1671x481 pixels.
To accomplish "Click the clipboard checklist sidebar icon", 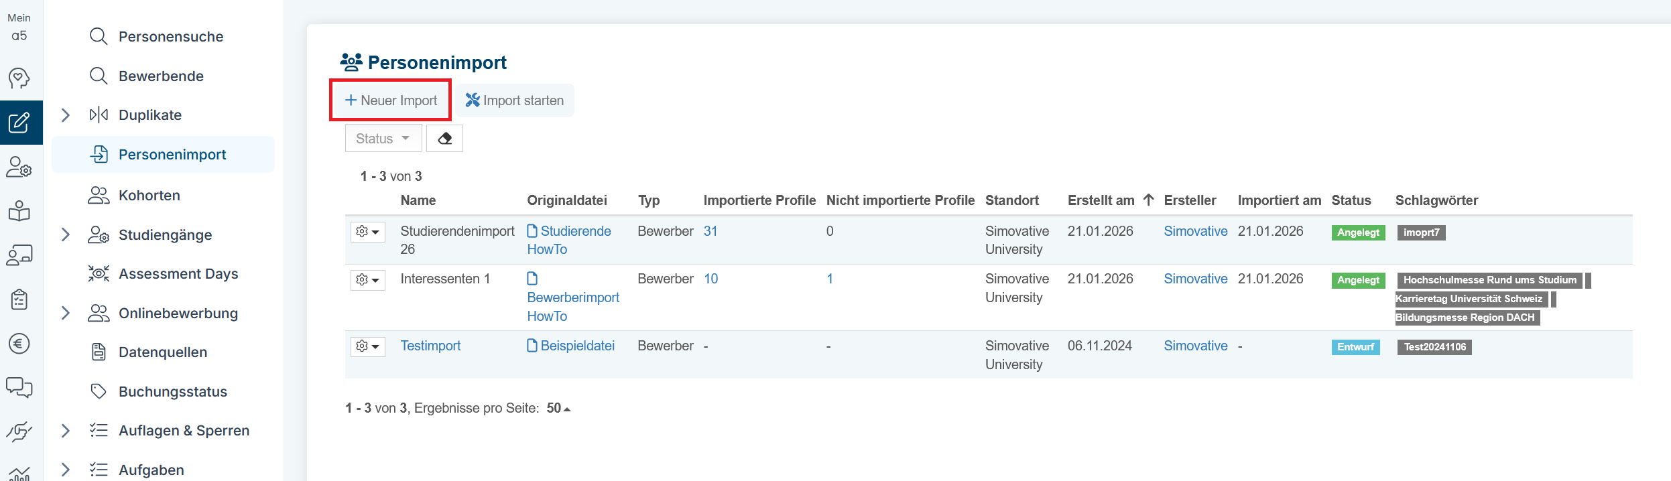I will (19, 299).
